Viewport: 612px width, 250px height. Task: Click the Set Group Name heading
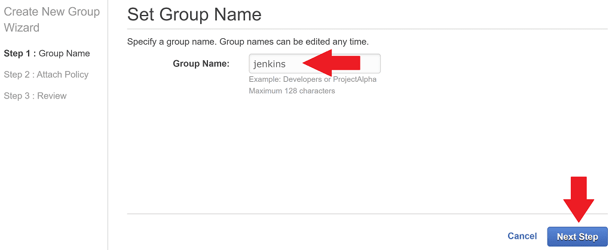[x=194, y=14]
